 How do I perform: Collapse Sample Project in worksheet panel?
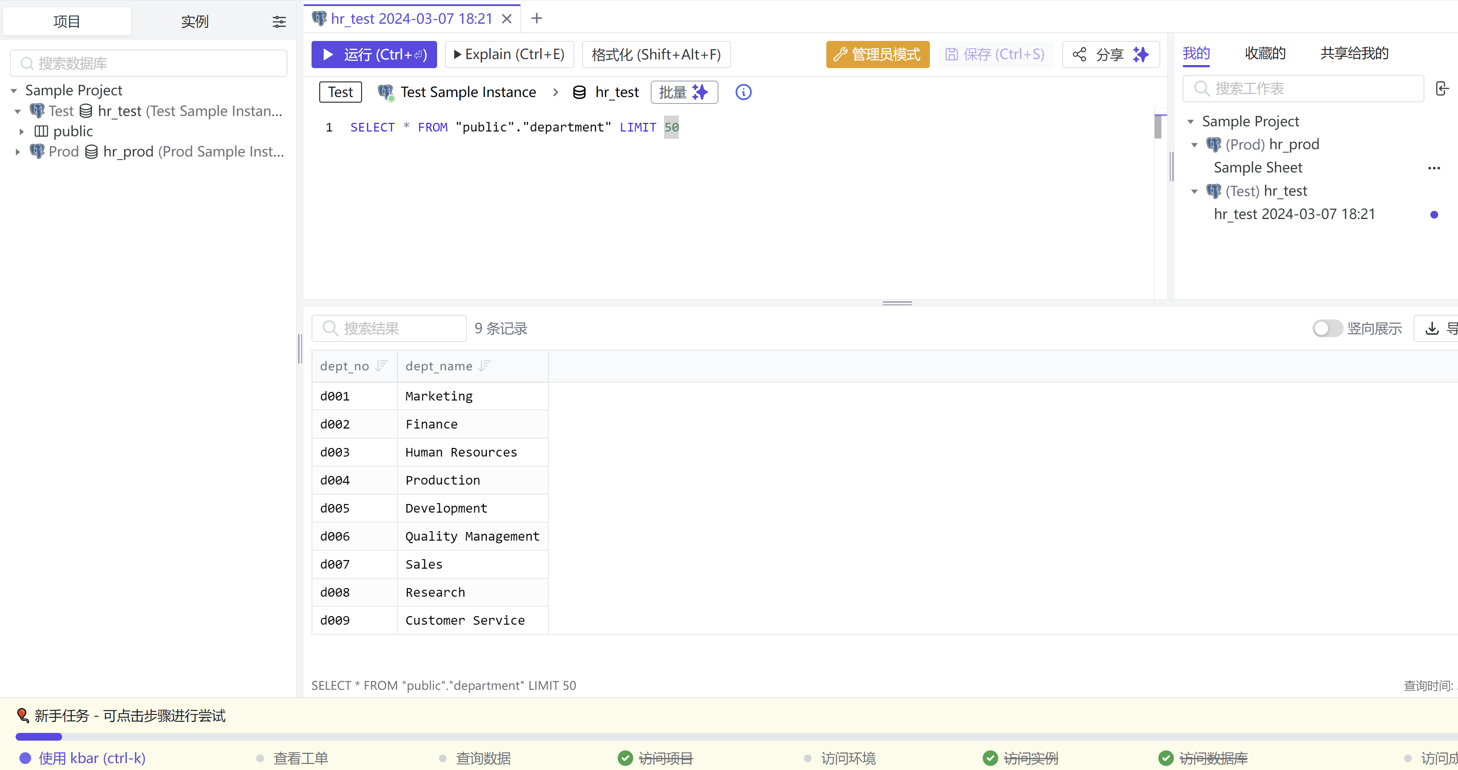[x=1190, y=122]
